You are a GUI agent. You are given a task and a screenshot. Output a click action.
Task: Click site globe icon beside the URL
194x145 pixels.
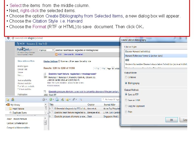pos(13,38)
